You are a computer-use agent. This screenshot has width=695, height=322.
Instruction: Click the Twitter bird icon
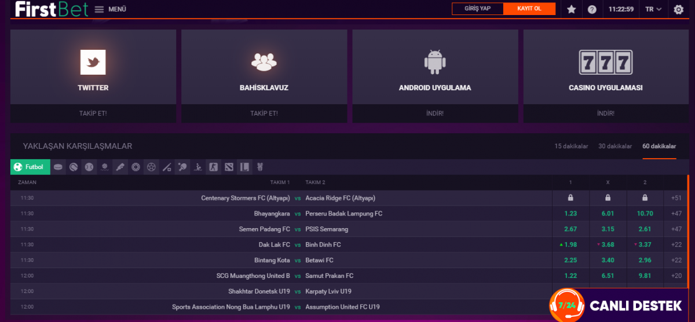tap(93, 62)
